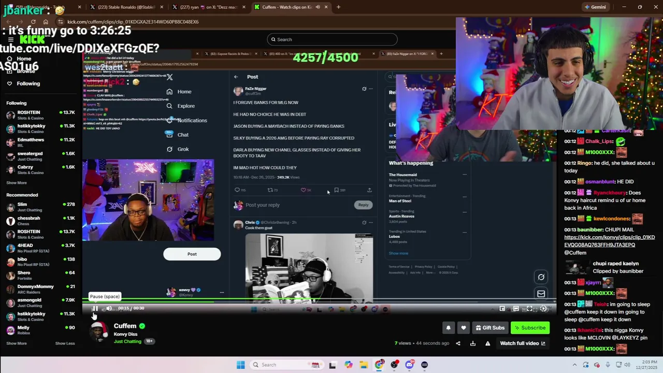
Task: Close the Stable Ronaldo browser tab
Action: tap(162, 7)
